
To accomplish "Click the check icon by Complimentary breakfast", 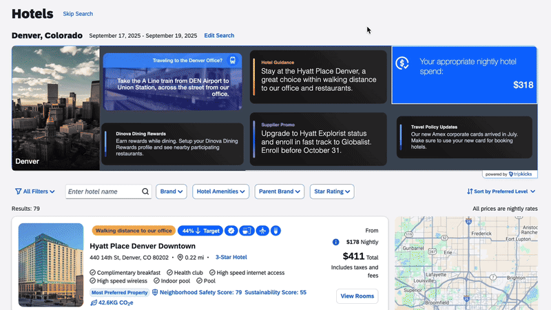I will tap(92, 272).
